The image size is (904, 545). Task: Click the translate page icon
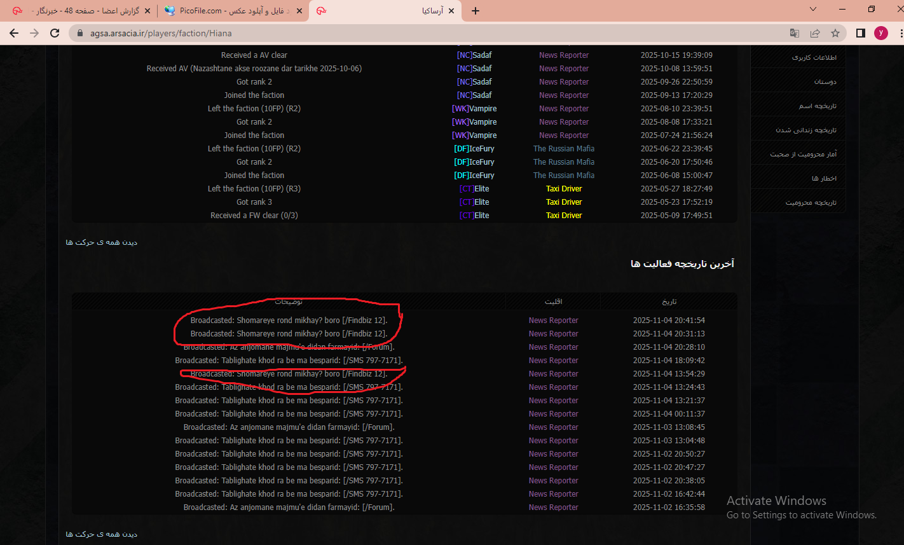[x=794, y=33]
